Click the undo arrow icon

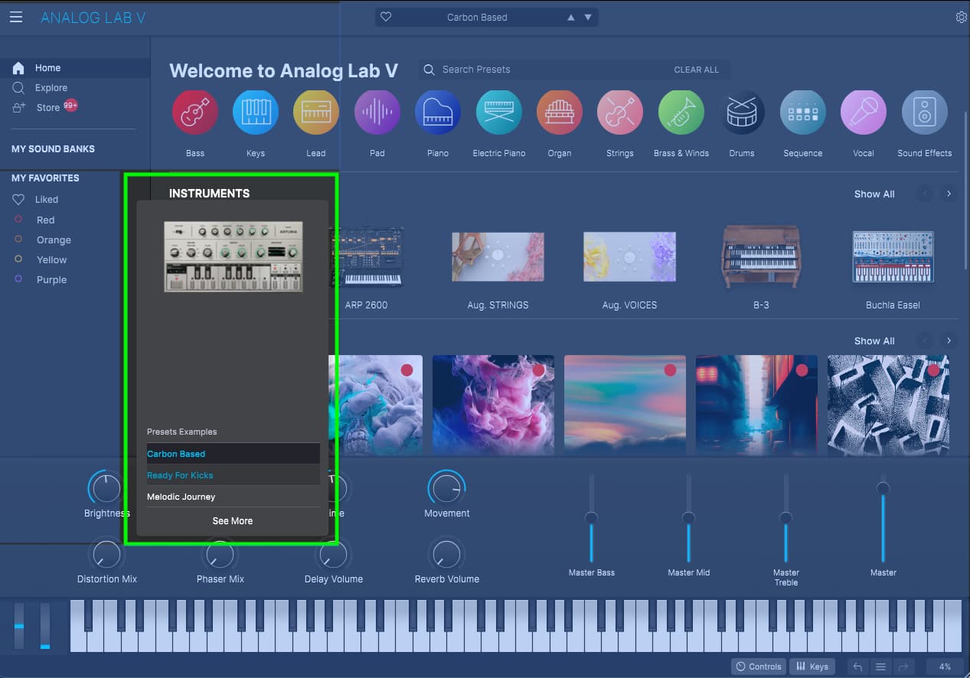click(857, 667)
